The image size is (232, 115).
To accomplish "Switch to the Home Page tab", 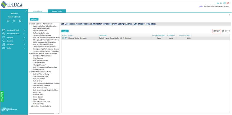I will point(38,11).
